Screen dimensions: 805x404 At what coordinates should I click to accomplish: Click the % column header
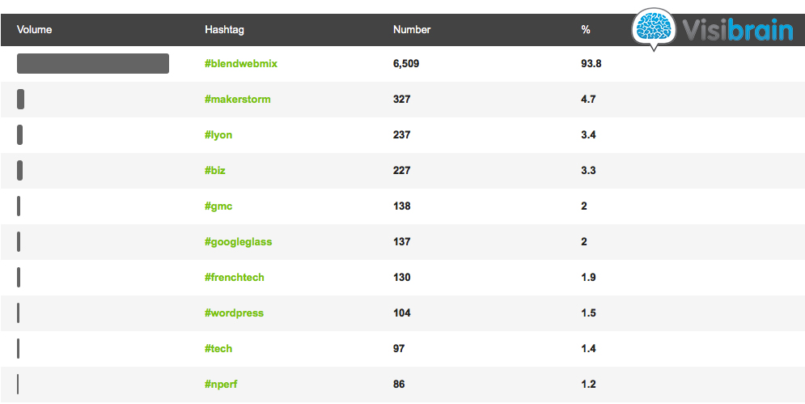(x=586, y=30)
